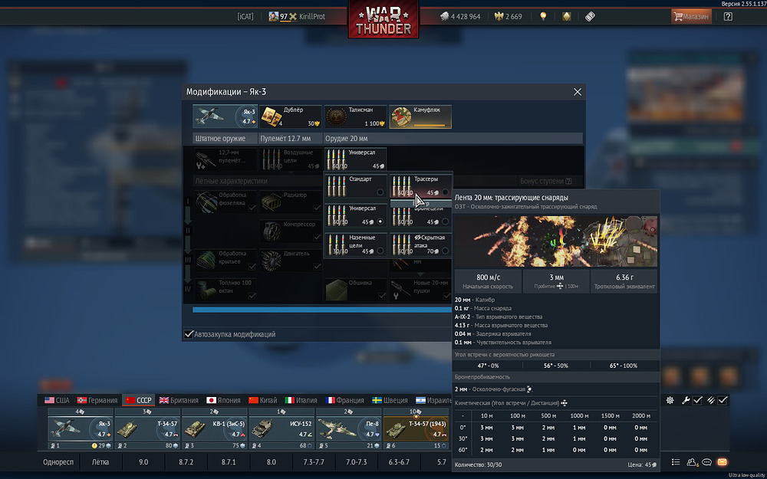The width and height of the screenshot is (767, 479).
Task: Open the Камуфляж camouflage item
Action: click(420, 116)
